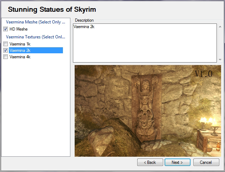Select the Vaermina 2k highlighted row label
225x172 pixels.
pos(36,50)
